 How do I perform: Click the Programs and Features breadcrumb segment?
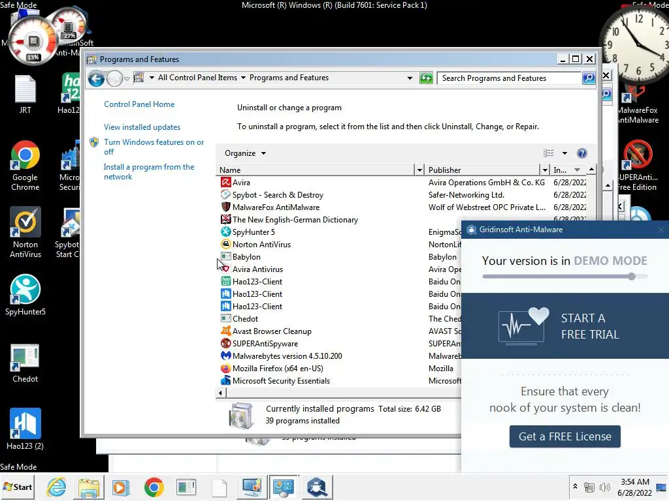[289, 78]
